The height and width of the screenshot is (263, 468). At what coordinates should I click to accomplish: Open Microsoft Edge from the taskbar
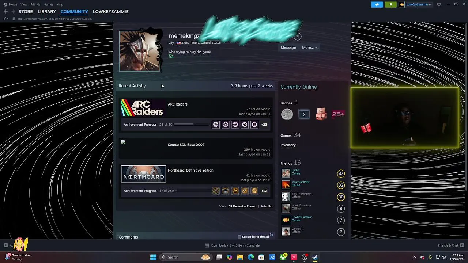pyautogui.click(x=250, y=257)
